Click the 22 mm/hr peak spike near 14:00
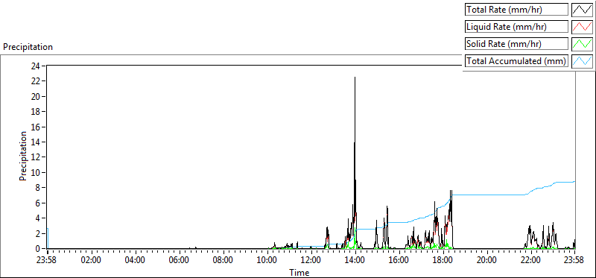This screenshot has width=596, height=278. click(355, 78)
